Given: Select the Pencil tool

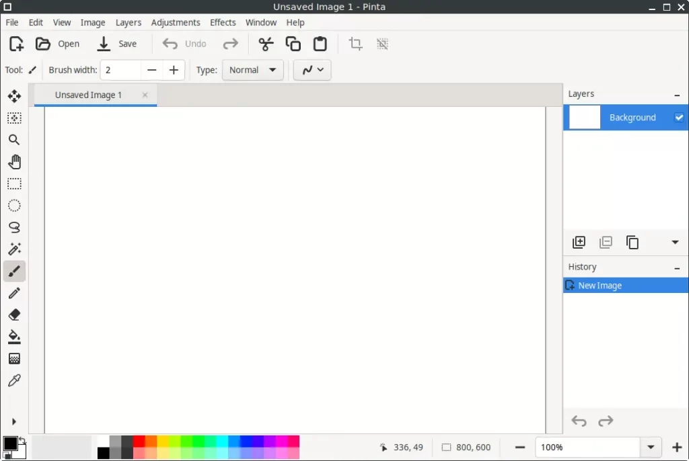Looking at the screenshot, I should point(14,293).
